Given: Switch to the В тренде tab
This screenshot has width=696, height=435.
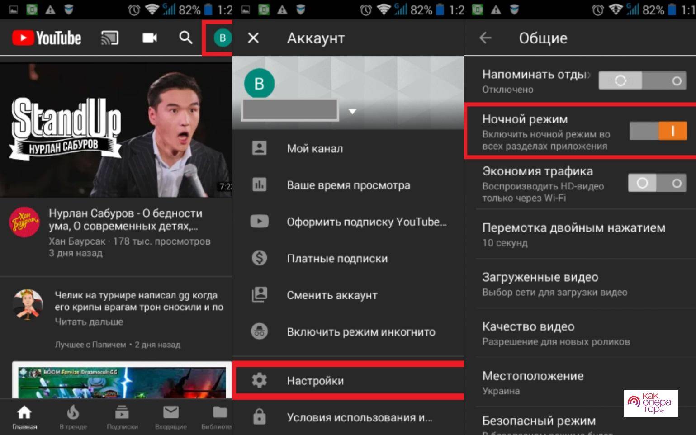Looking at the screenshot, I should coord(73,417).
